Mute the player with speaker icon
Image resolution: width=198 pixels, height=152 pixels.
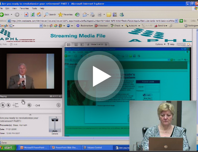(x=29, y=105)
